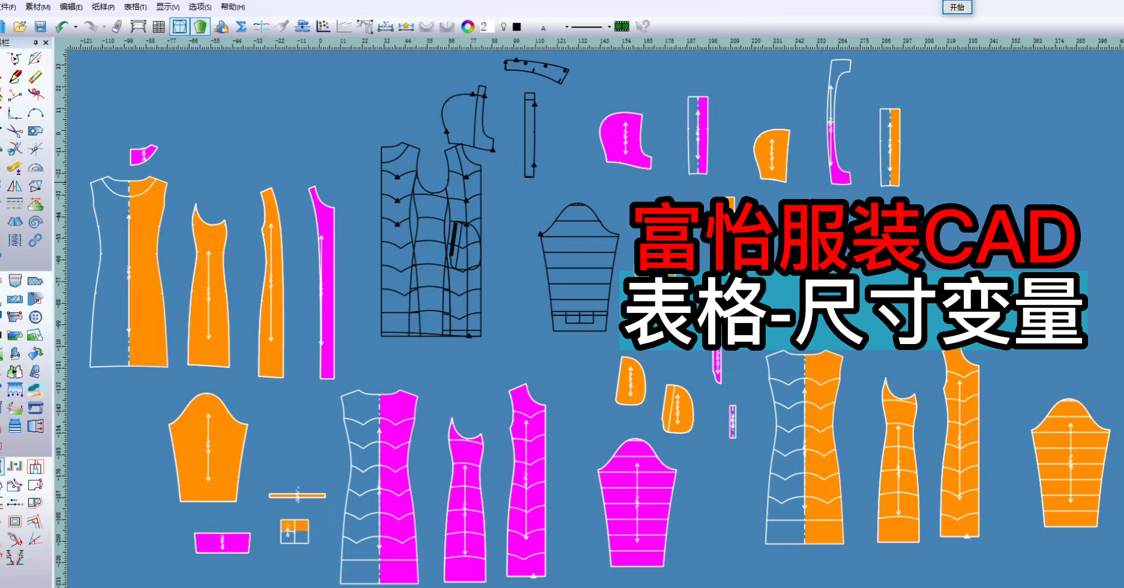Open the 显示(V) menu

pyautogui.click(x=167, y=7)
